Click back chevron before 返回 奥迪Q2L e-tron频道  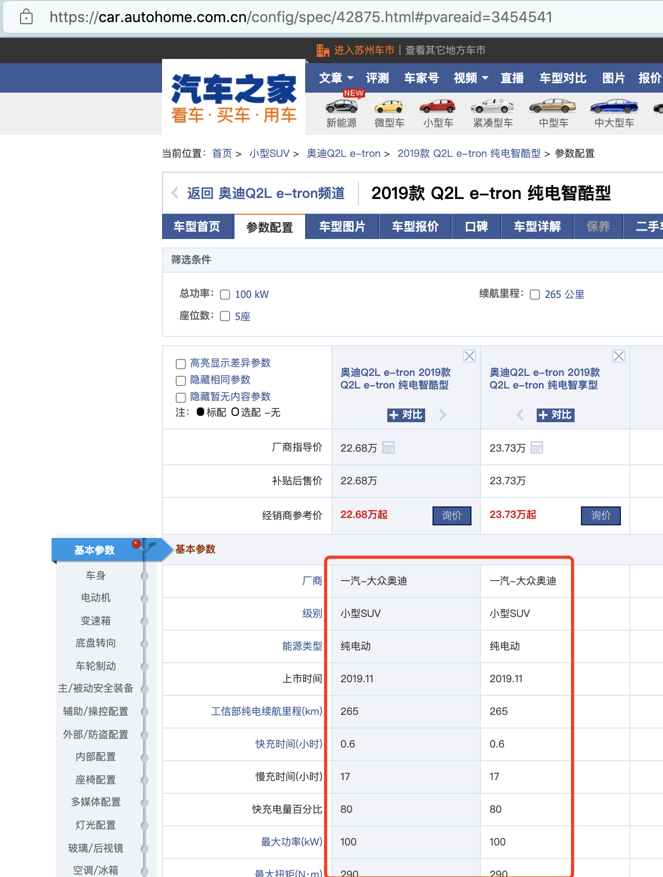click(x=175, y=193)
